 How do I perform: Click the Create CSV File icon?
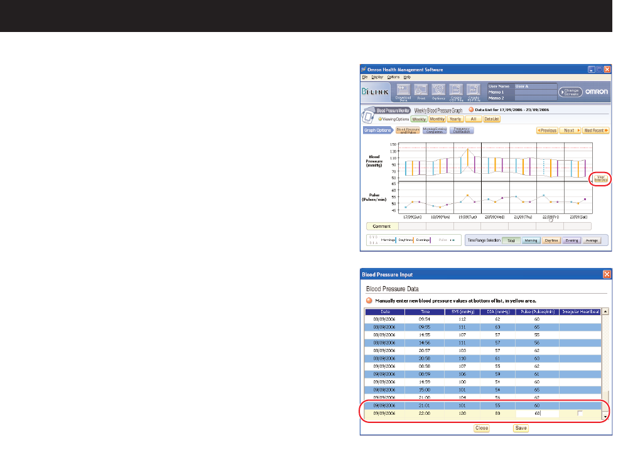pos(456,92)
